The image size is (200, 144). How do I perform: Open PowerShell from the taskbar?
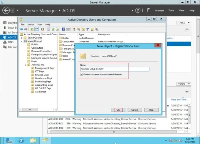(x=21, y=140)
